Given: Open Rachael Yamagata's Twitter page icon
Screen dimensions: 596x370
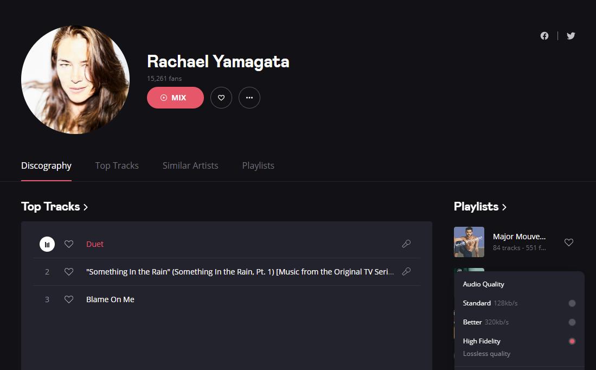Looking at the screenshot, I should point(571,36).
